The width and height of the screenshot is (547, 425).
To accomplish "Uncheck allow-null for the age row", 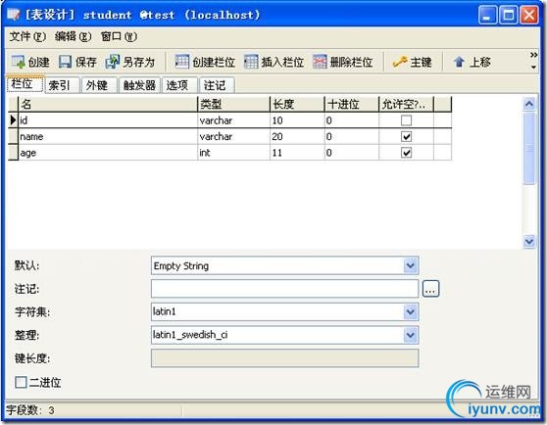I will pyautogui.click(x=406, y=153).
